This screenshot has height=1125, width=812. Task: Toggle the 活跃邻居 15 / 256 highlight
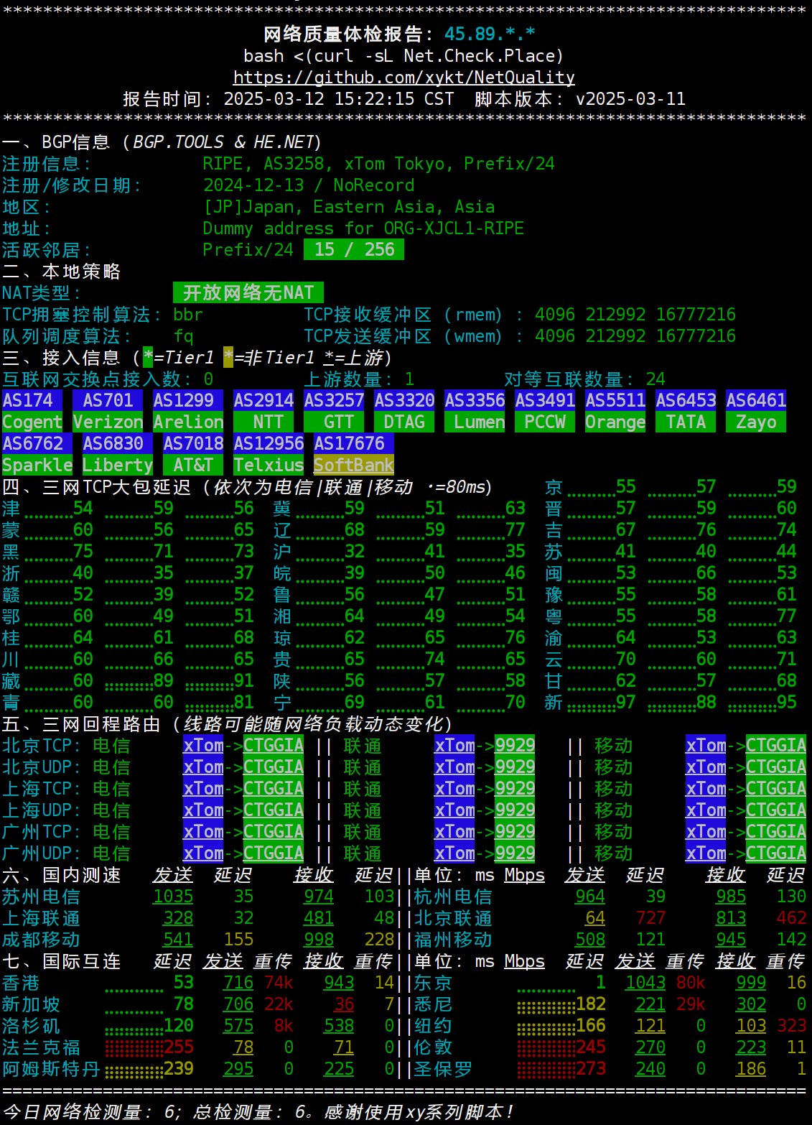(354, 249)
